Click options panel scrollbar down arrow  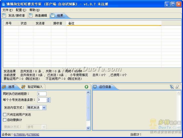[88, 128]
